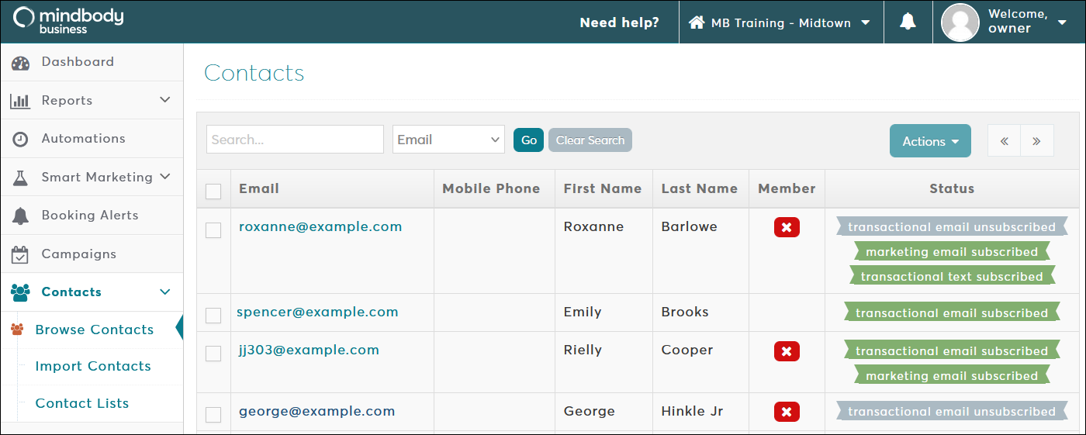This screenshot has height=435, width=1086.
Task: Click the Mindbody business logo
Action: tap(68, 20)
